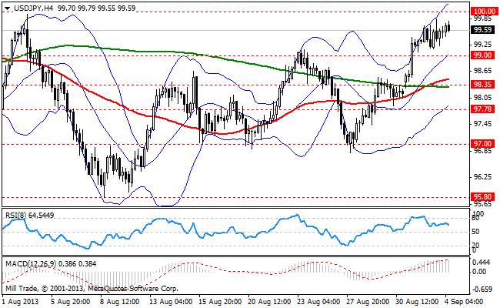Click the 13 Aug 04:00 time label

[x=172, y=302]
